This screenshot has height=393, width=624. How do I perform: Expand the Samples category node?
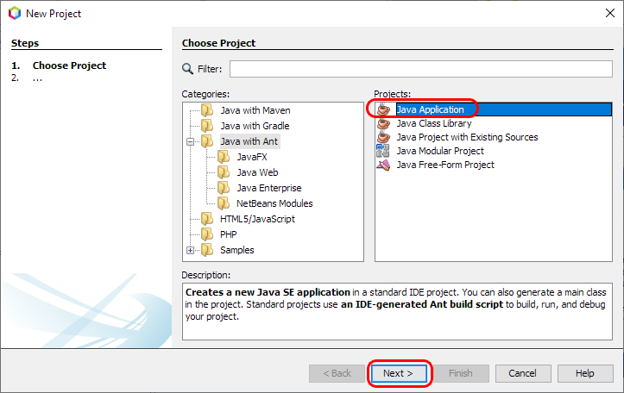pyautogui.click(x=191, y=250)
